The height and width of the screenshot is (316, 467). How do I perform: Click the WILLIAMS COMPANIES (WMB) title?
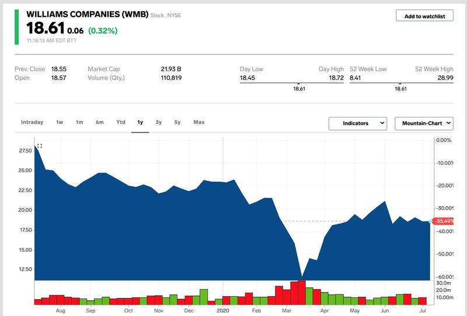point(87,14)
